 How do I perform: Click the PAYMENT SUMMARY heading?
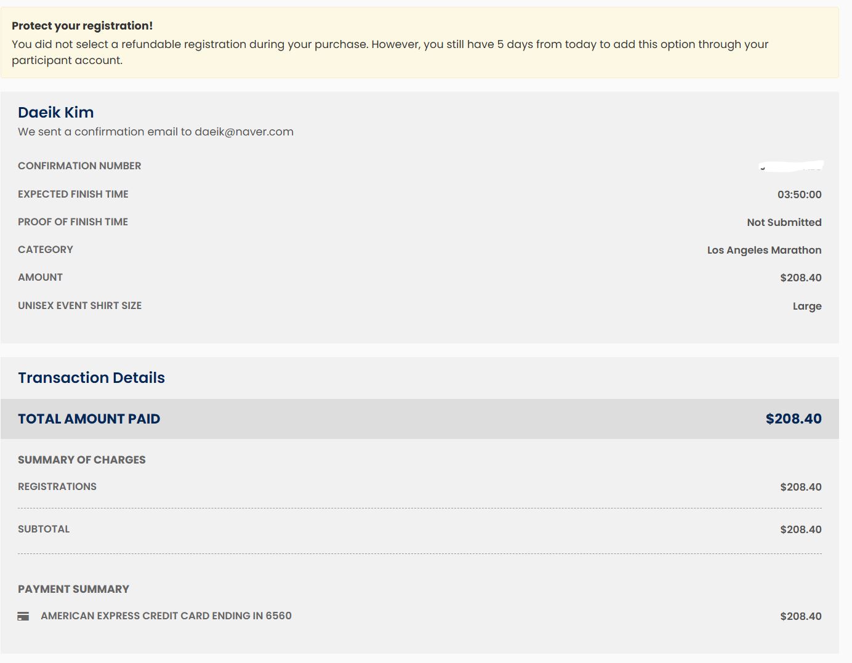(73, 589)
